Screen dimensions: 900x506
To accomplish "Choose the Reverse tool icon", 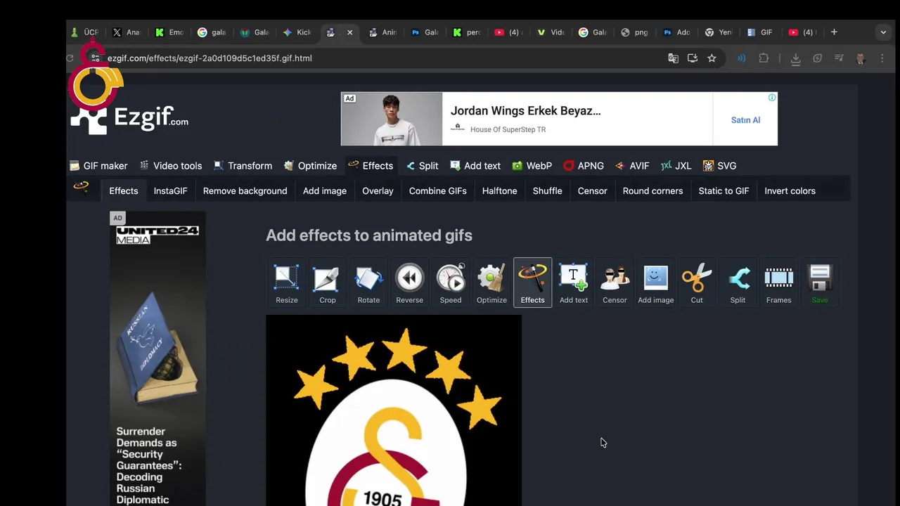I will pos(409,283).
